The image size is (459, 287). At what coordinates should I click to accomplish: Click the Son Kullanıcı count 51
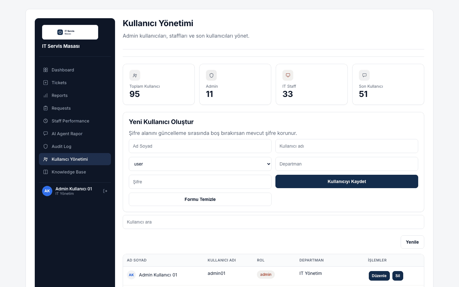(363, 94)
